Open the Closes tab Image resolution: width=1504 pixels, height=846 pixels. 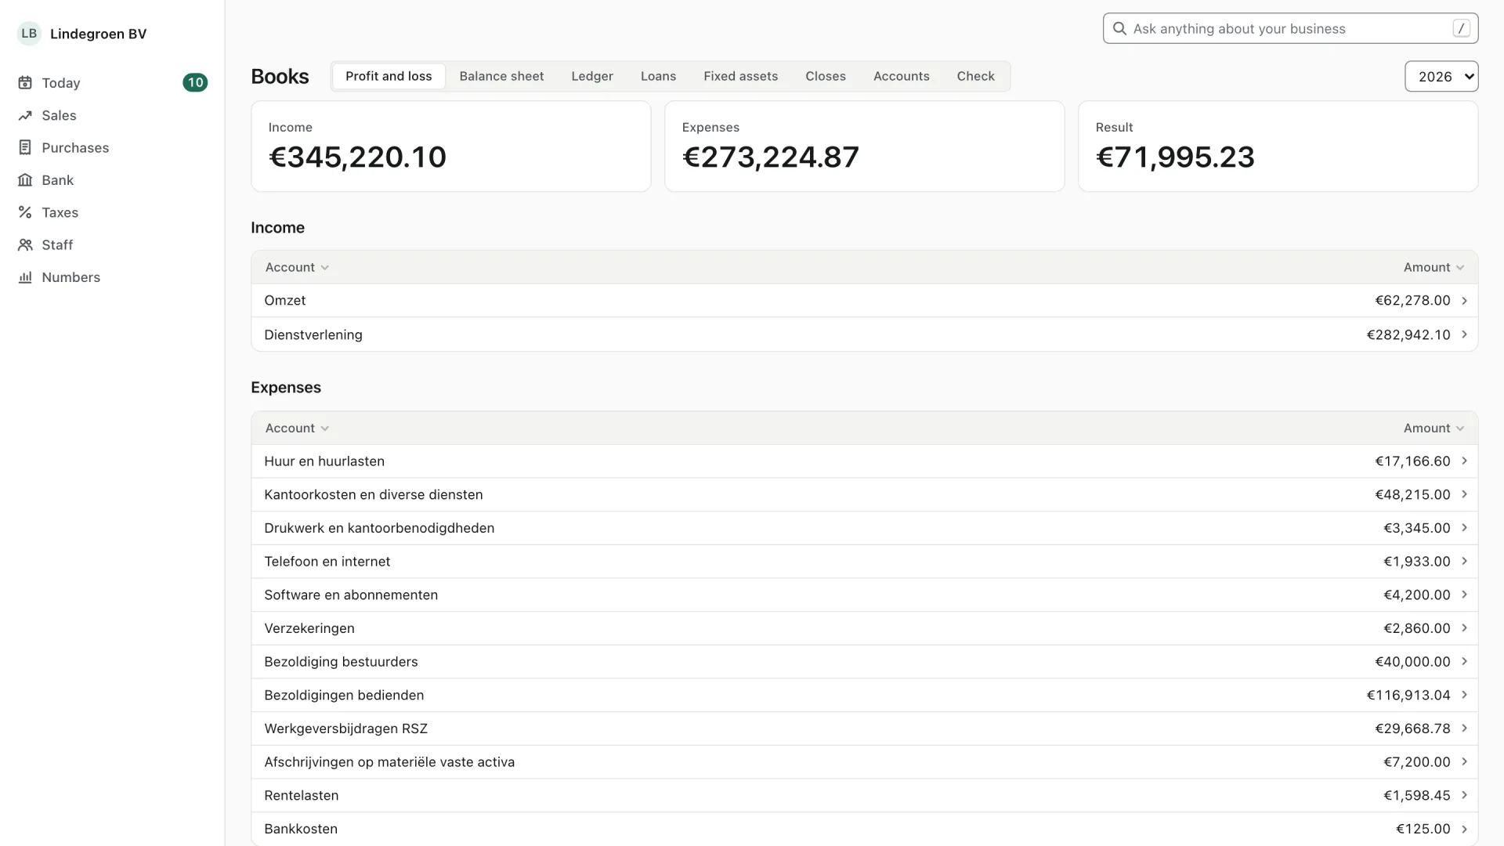[826, 76]
